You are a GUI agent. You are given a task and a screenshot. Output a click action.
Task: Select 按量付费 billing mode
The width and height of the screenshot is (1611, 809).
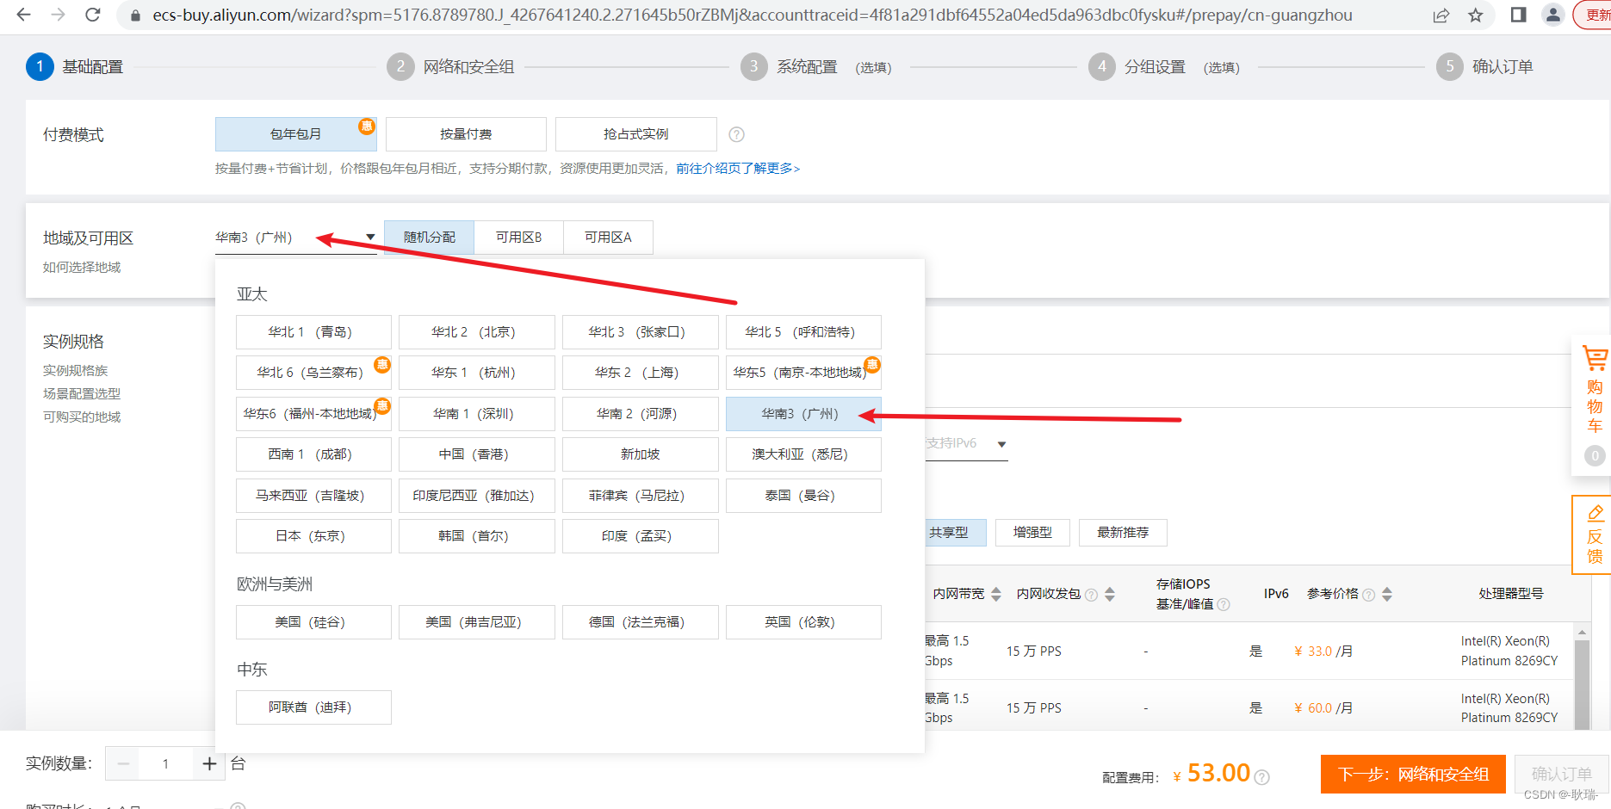coord(466,134)
